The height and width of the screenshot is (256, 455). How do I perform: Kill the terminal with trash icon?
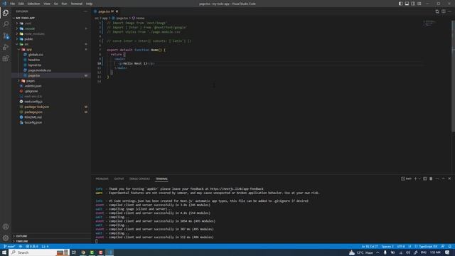point(431,178)
